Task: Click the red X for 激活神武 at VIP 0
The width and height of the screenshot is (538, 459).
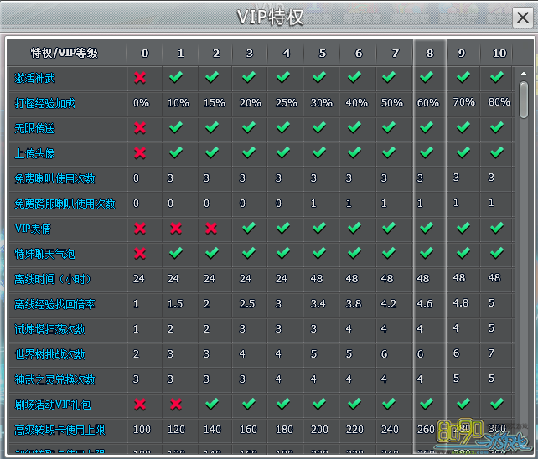Action: click(140, 78)
